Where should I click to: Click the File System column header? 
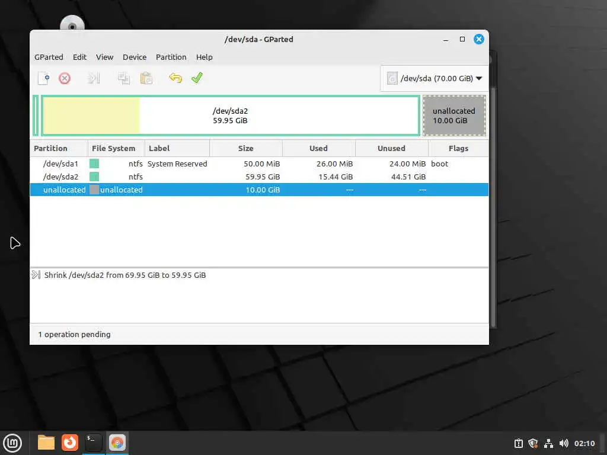tap(116, 149)
